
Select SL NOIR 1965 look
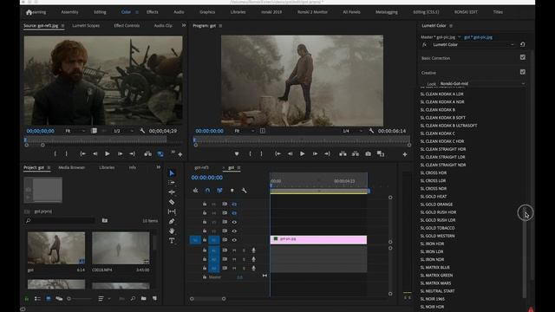coord(432,299)
